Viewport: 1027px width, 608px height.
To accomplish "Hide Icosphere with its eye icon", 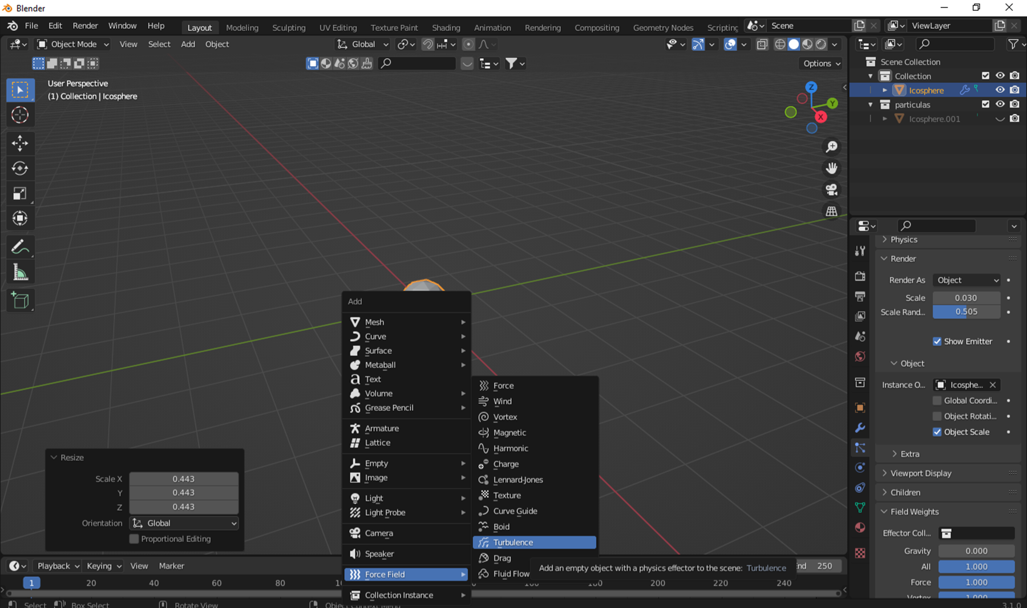I will (1000, 90).
